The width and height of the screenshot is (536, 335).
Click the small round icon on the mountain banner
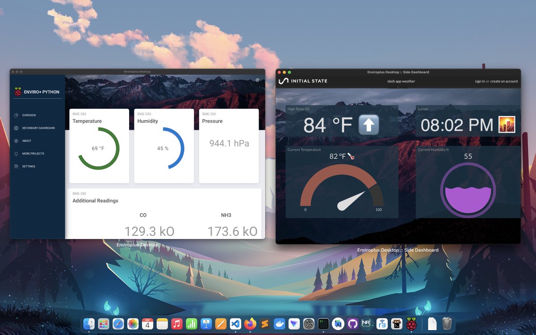click(257, 80)
